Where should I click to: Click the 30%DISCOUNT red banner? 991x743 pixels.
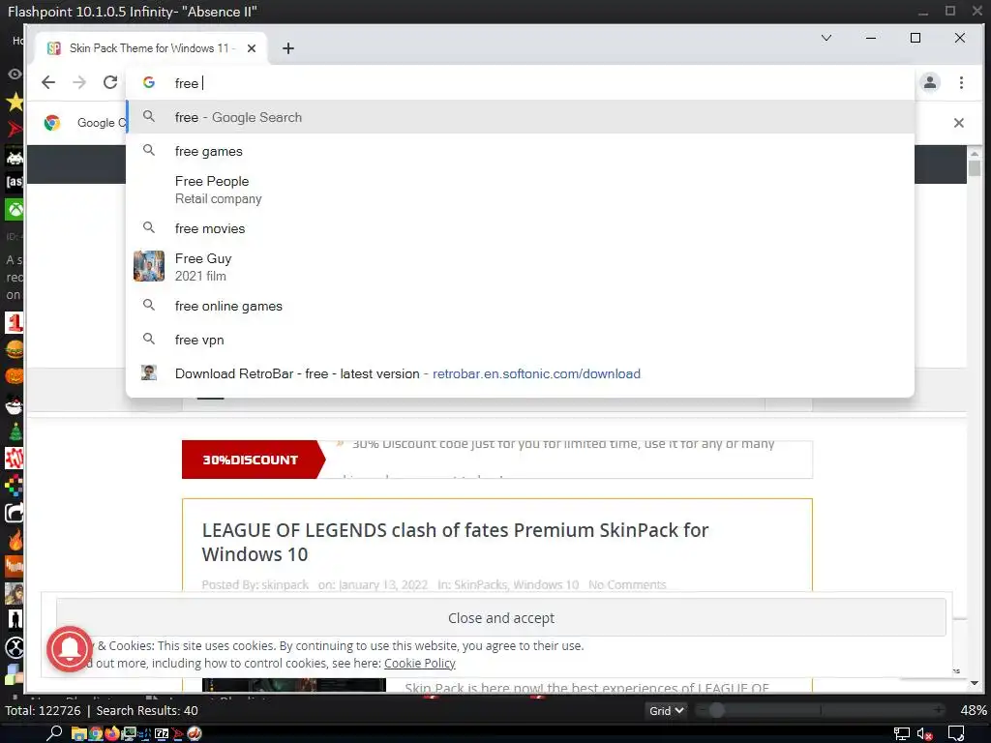pyautogui.click(x=253, y=460)
